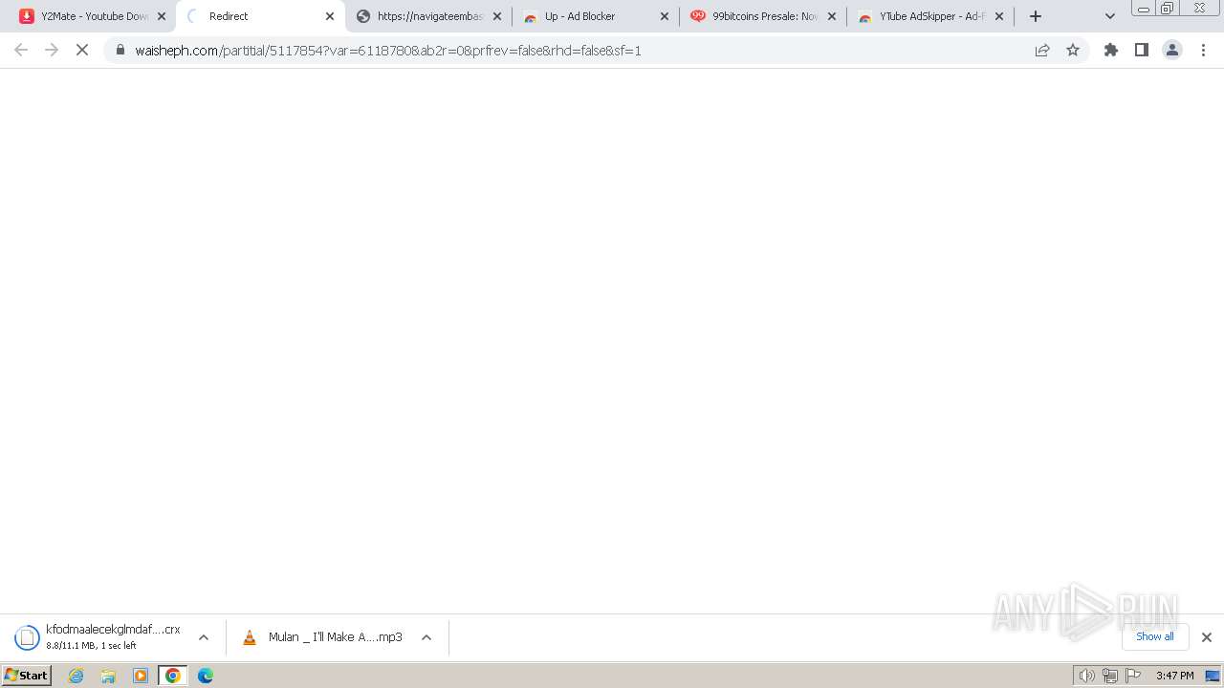Open the Mulan I'll Make A mp3 download

coord(322,637)
